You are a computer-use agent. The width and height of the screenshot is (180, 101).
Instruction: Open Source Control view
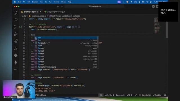point(16,27)
